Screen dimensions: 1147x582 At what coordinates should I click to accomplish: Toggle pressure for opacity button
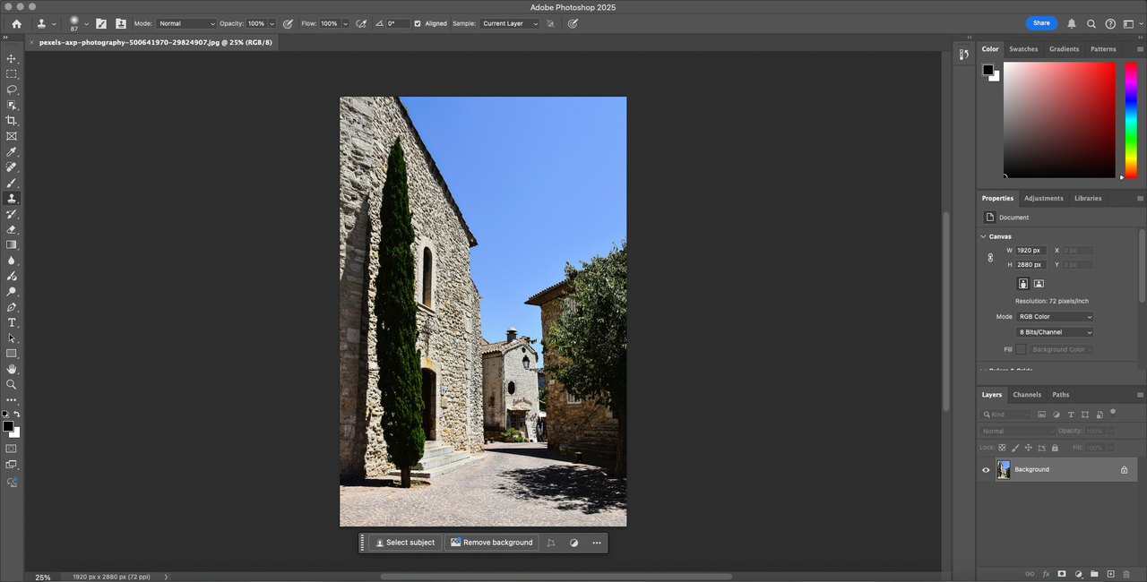[288, 23]
